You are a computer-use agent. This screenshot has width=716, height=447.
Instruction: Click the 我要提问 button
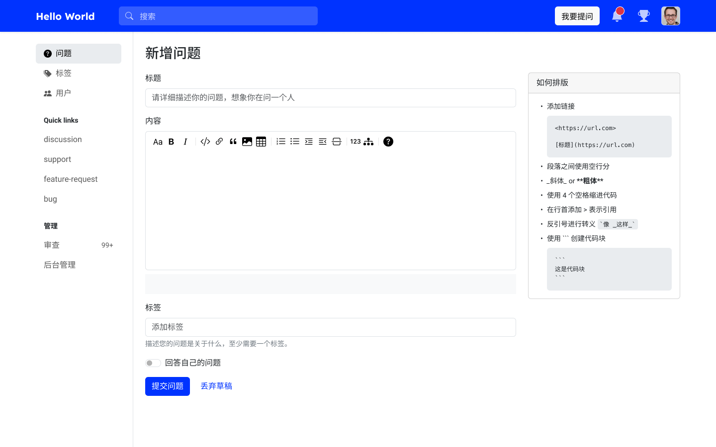[x=577, y=16]
